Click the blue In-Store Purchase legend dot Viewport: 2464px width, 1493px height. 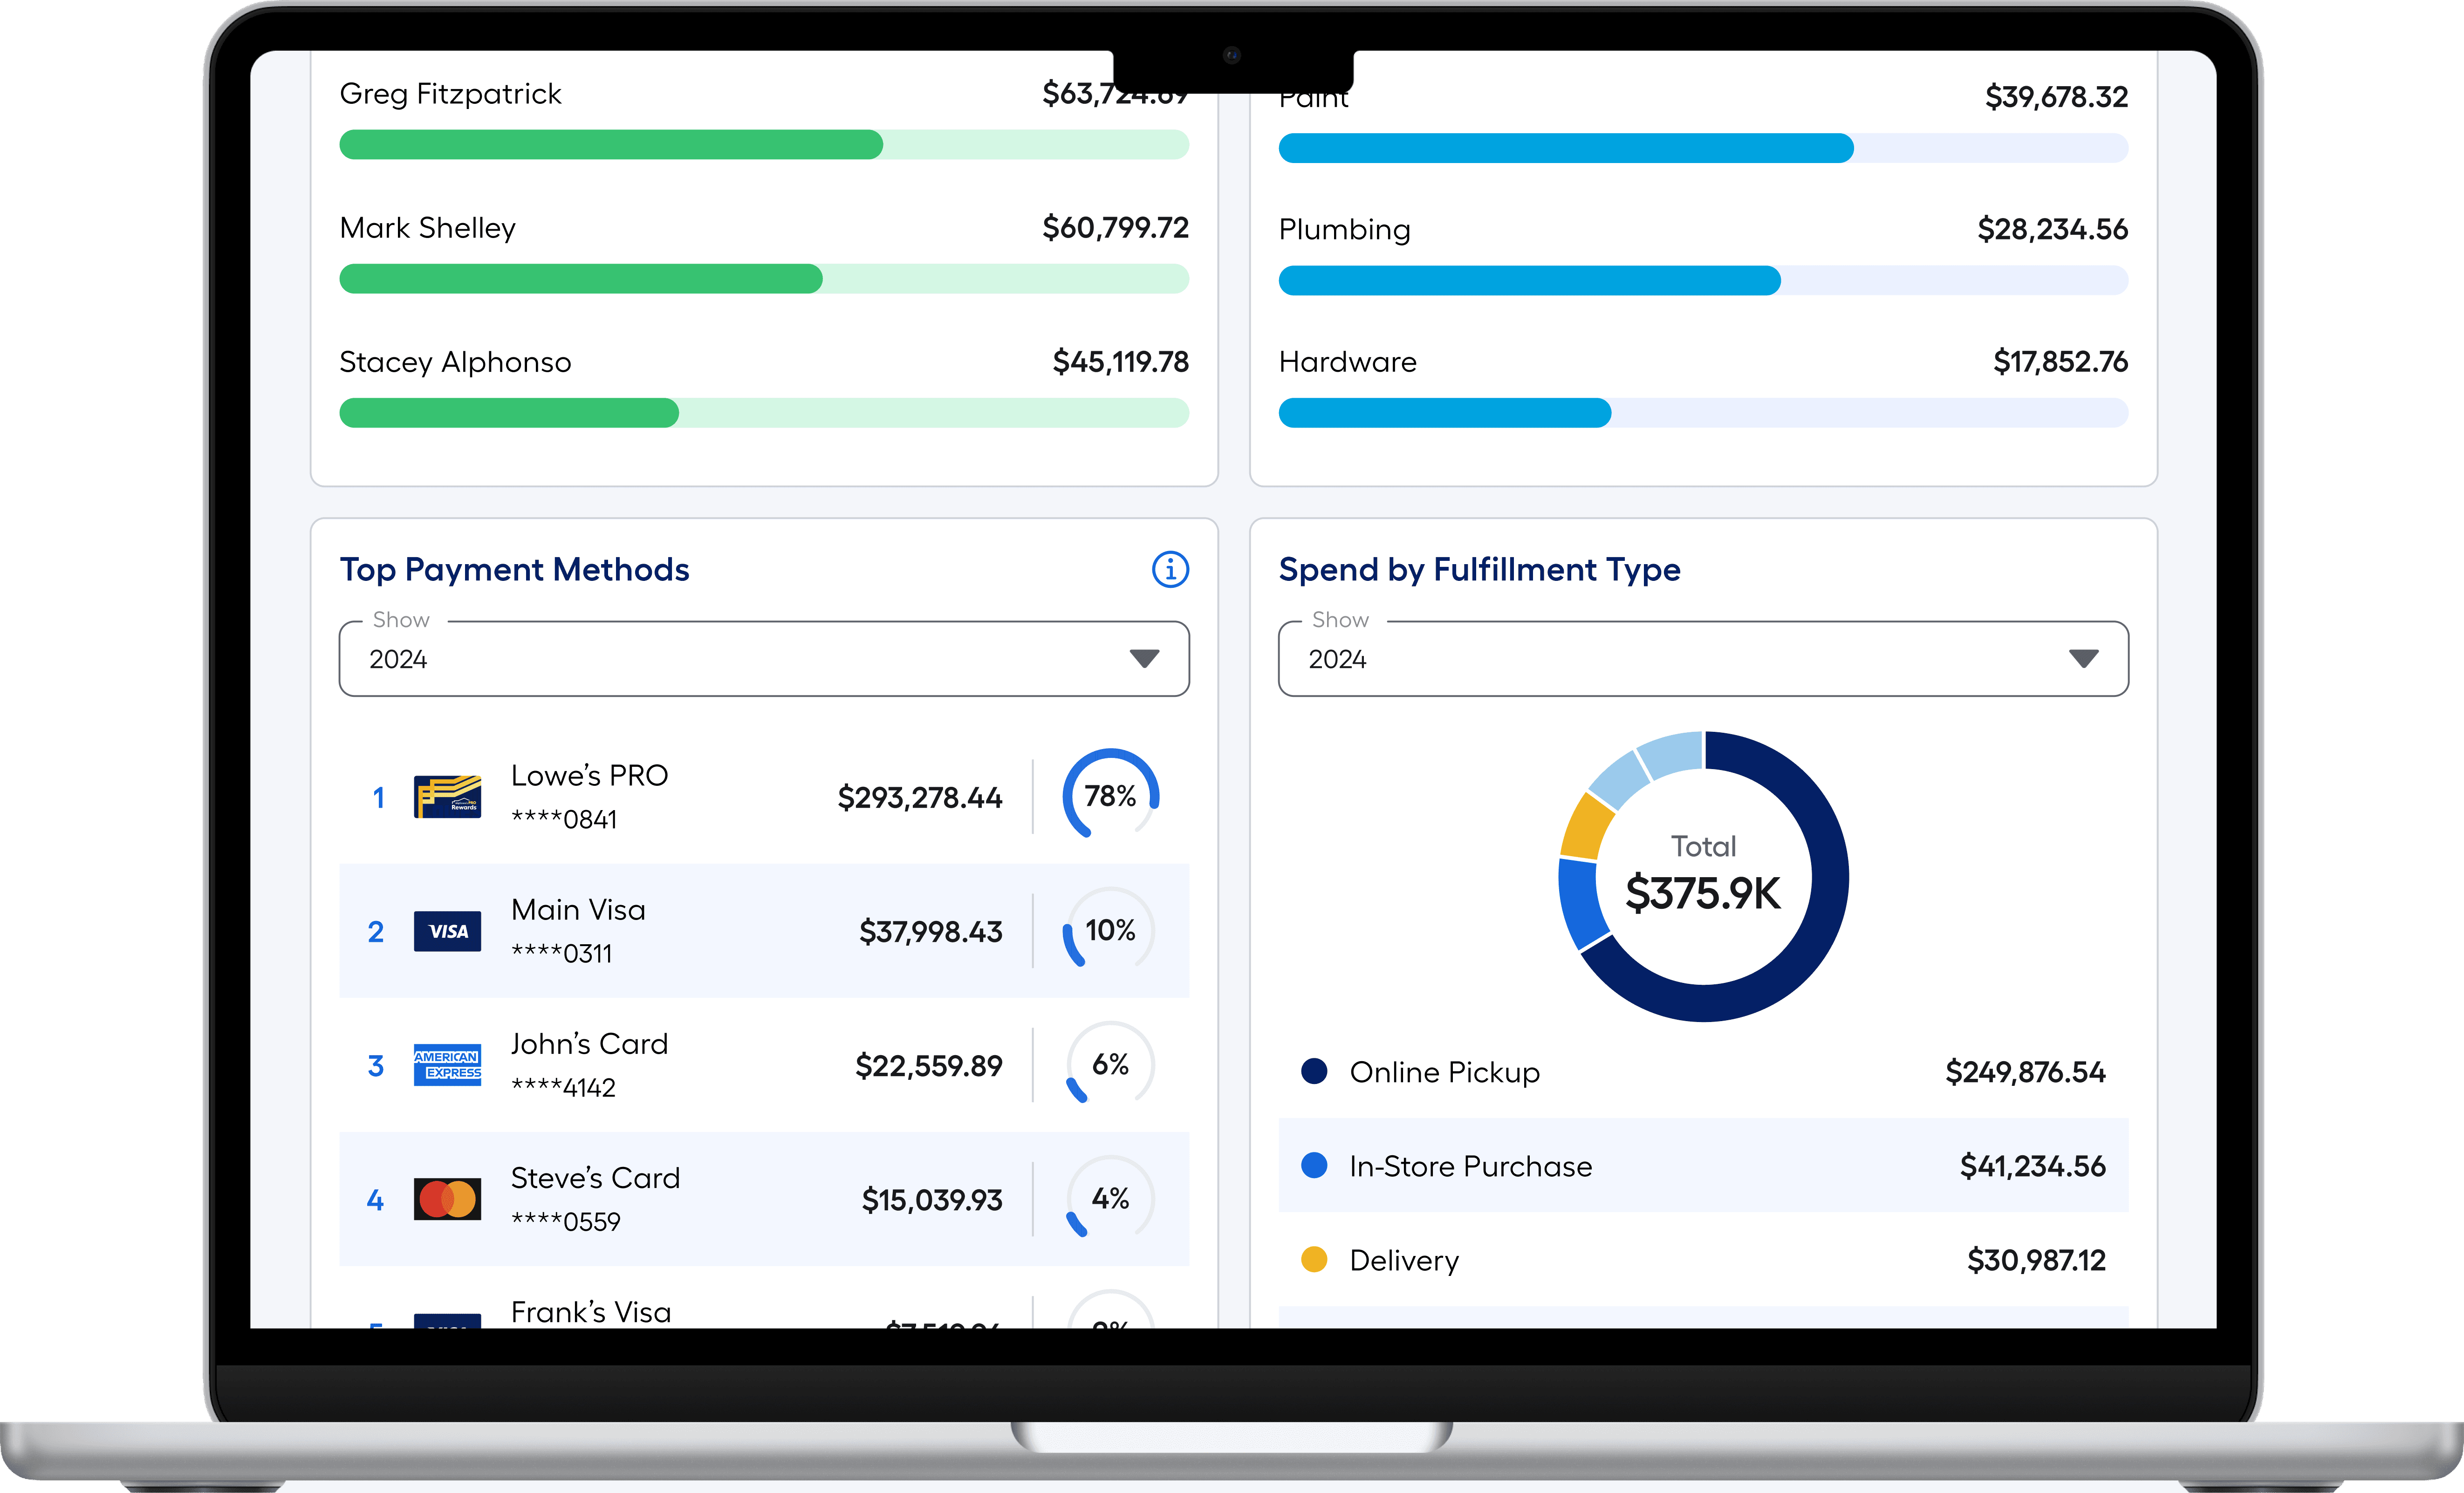pyautogui.click(x=1314, y=1165)
